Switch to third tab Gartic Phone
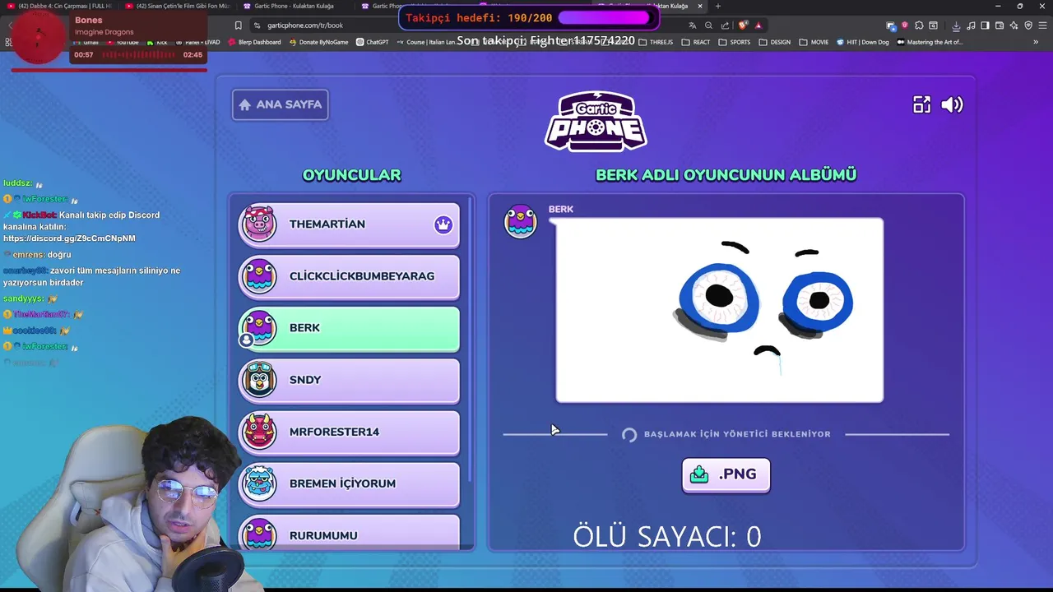This screenshot has width=1053, height=592. pos(295,6)
